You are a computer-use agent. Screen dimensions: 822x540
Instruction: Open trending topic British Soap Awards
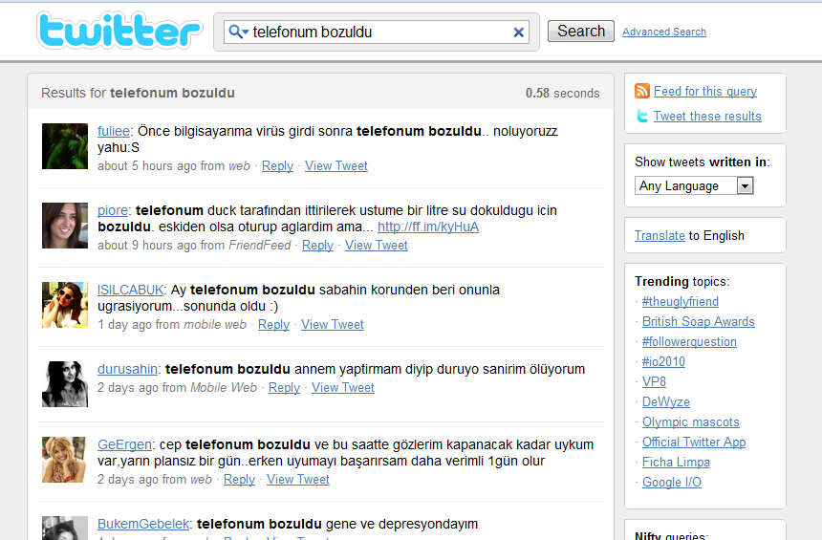pos(698,322)
